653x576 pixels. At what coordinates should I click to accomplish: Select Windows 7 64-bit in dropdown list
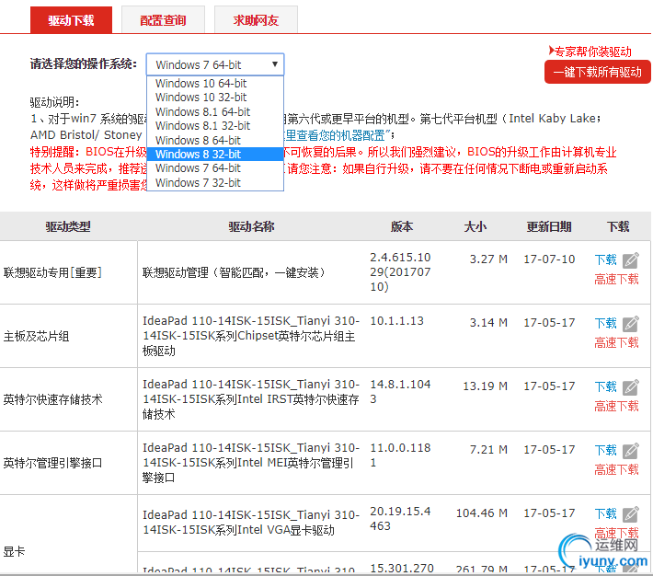215,168
